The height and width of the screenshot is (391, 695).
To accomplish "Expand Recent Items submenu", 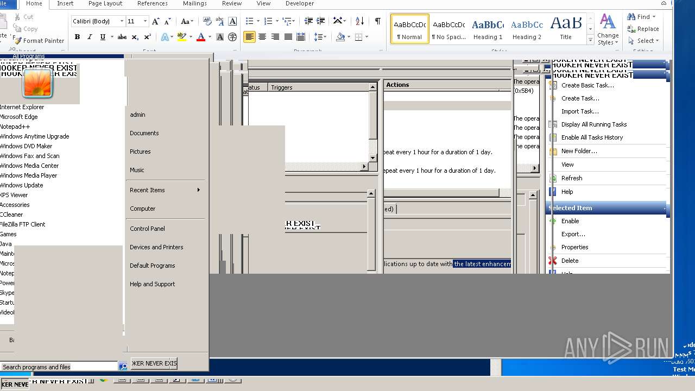I will coord(165,190).
